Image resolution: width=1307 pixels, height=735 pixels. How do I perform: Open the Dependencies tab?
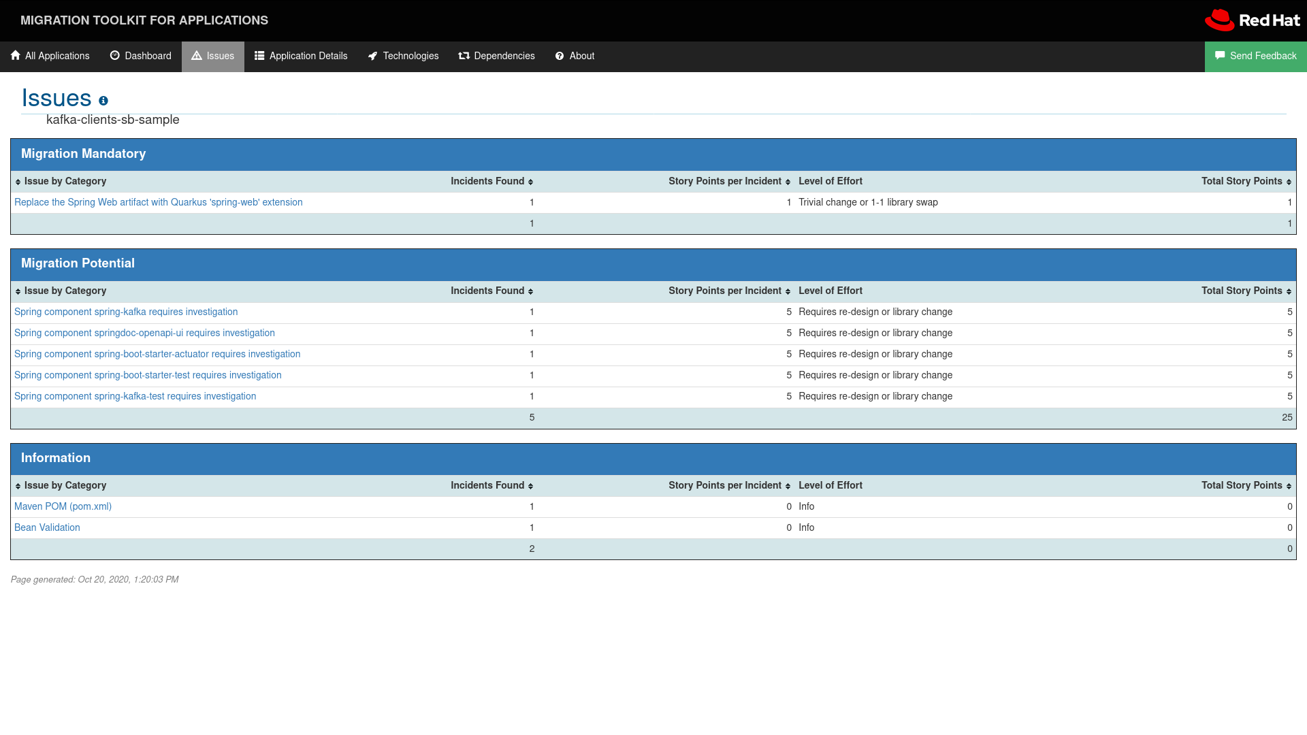tap(496, 56)
